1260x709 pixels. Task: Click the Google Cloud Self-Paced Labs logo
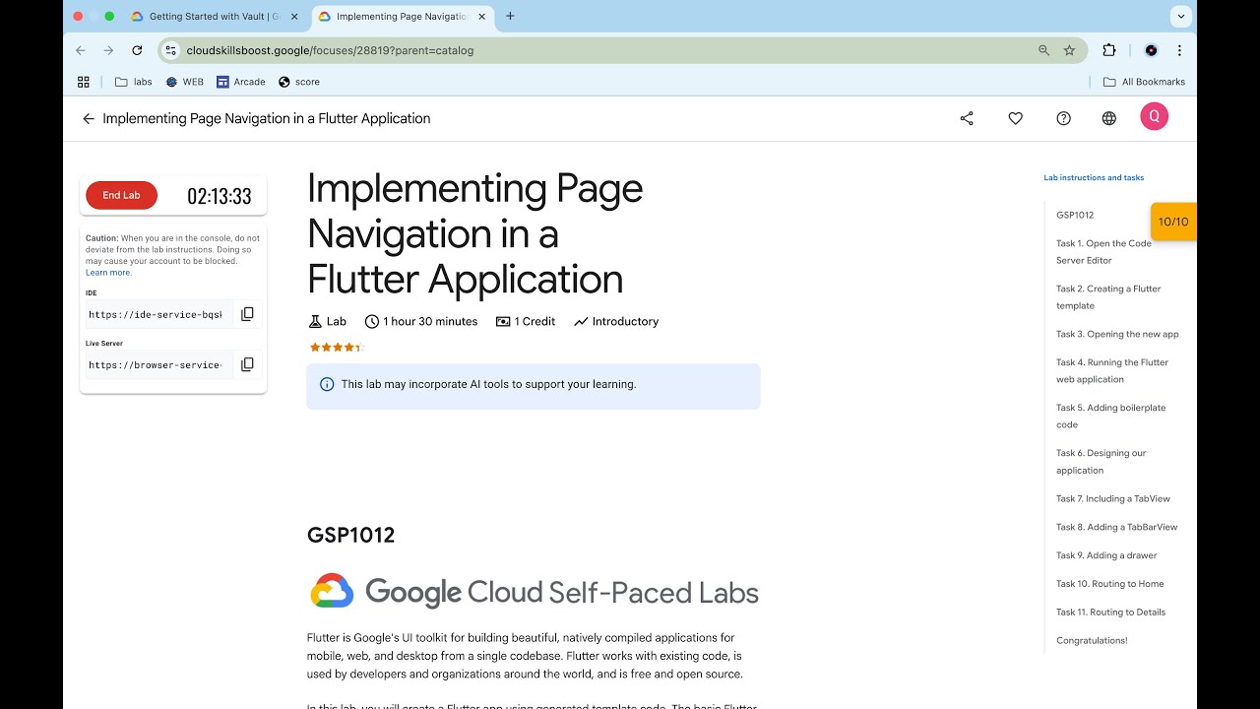click(534, 591)
